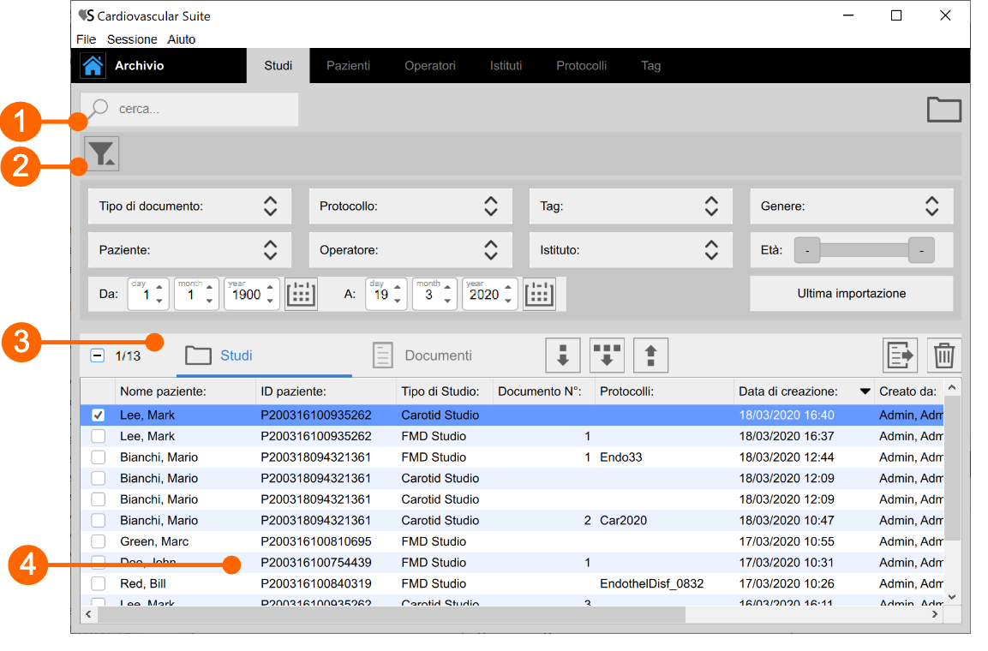Toggle the filter funnel icon
988x651 pixels.
tap(102, 153)
